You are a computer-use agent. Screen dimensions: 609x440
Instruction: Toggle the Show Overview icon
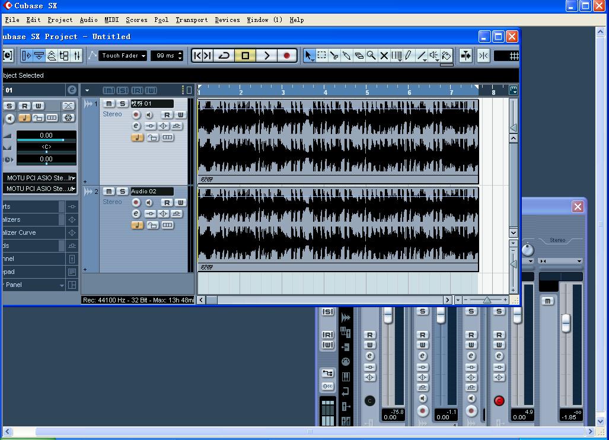pyautogui.click(x=52, y=56)
